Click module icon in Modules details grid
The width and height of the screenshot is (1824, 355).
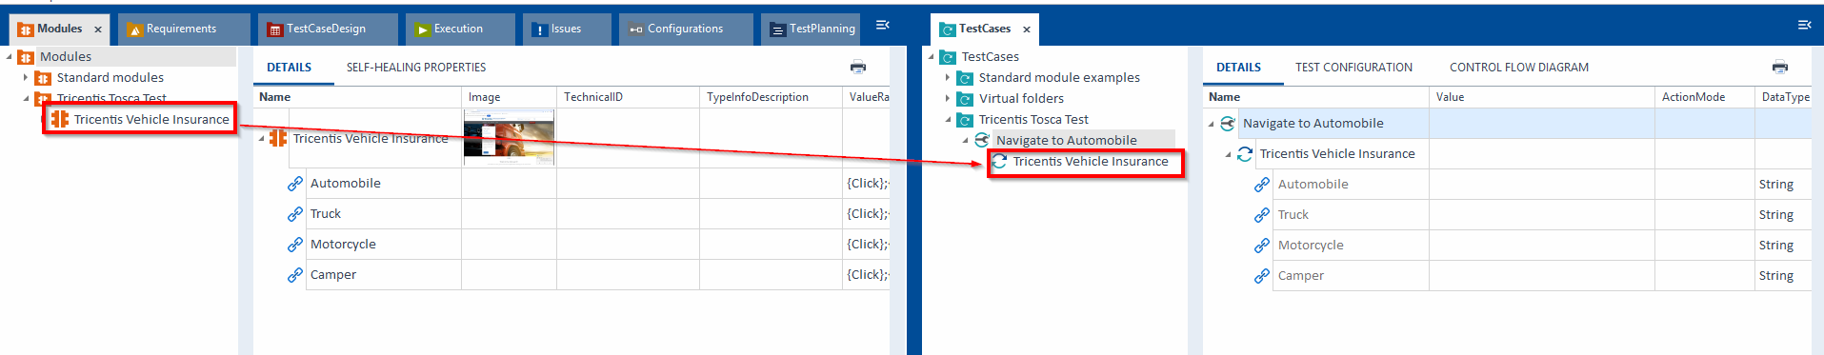point(278,138)
